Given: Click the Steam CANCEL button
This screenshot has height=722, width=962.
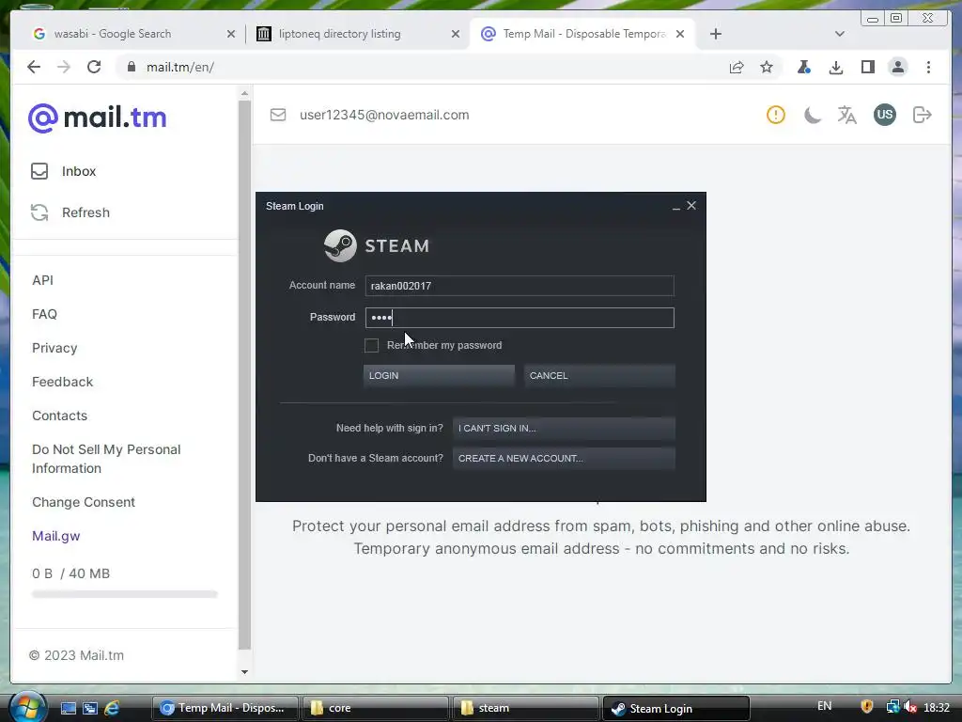Looking at the screenshot, I should click(x=599, y=375).
